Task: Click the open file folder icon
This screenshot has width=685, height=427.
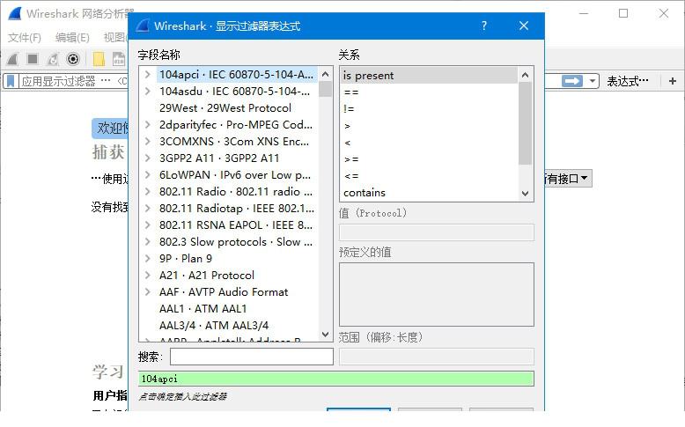Action: tap(99, 59)
